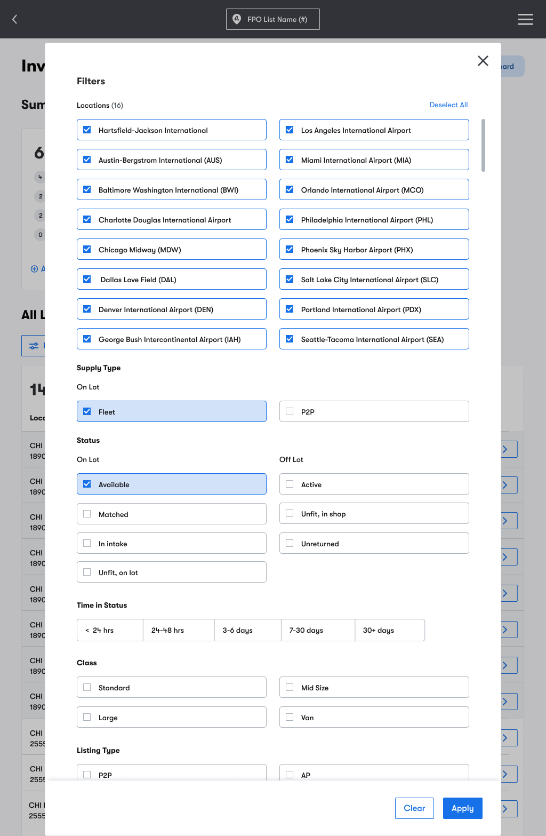Click the filter sliders icon behind dialog
This screenshot has width=546, height=836.
pos(34,346)
